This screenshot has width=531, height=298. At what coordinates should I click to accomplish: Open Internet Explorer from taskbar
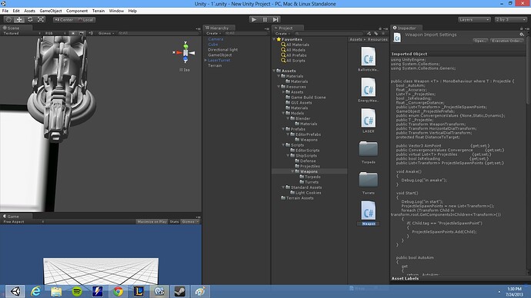35,291
